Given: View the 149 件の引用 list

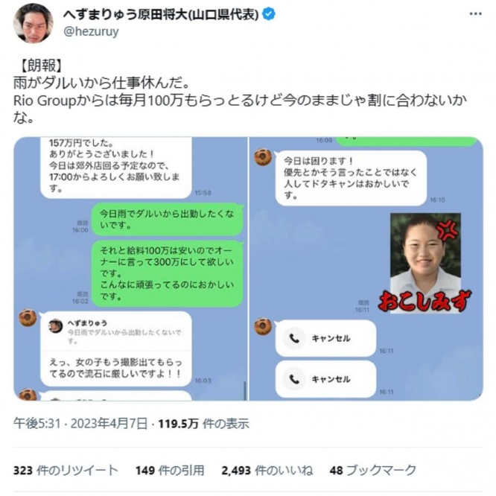Looking at the screenshot, I should pyautogui.click(x=170, y=471).
